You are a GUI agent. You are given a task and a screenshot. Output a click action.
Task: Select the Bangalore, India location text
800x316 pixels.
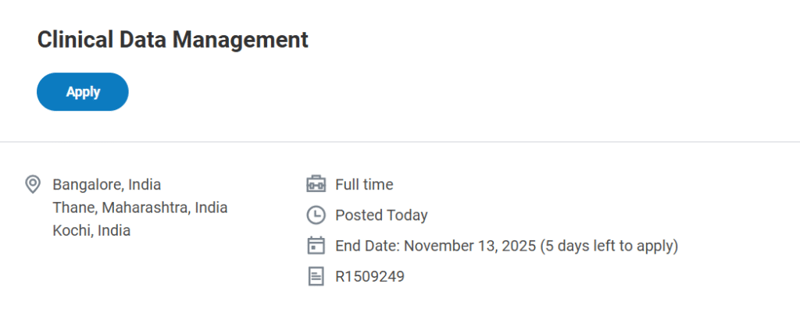106,185
